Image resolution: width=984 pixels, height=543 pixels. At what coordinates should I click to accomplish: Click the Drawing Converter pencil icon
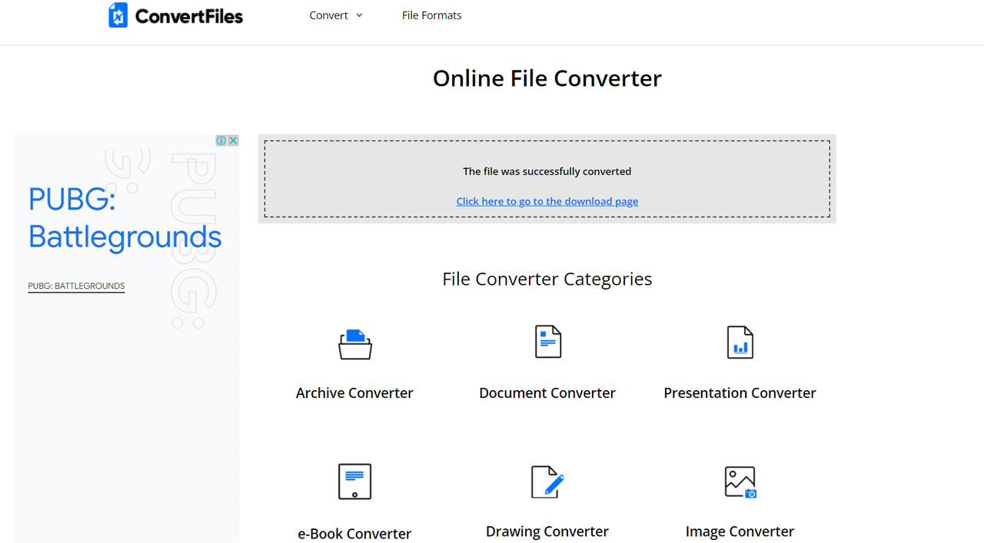548,482
